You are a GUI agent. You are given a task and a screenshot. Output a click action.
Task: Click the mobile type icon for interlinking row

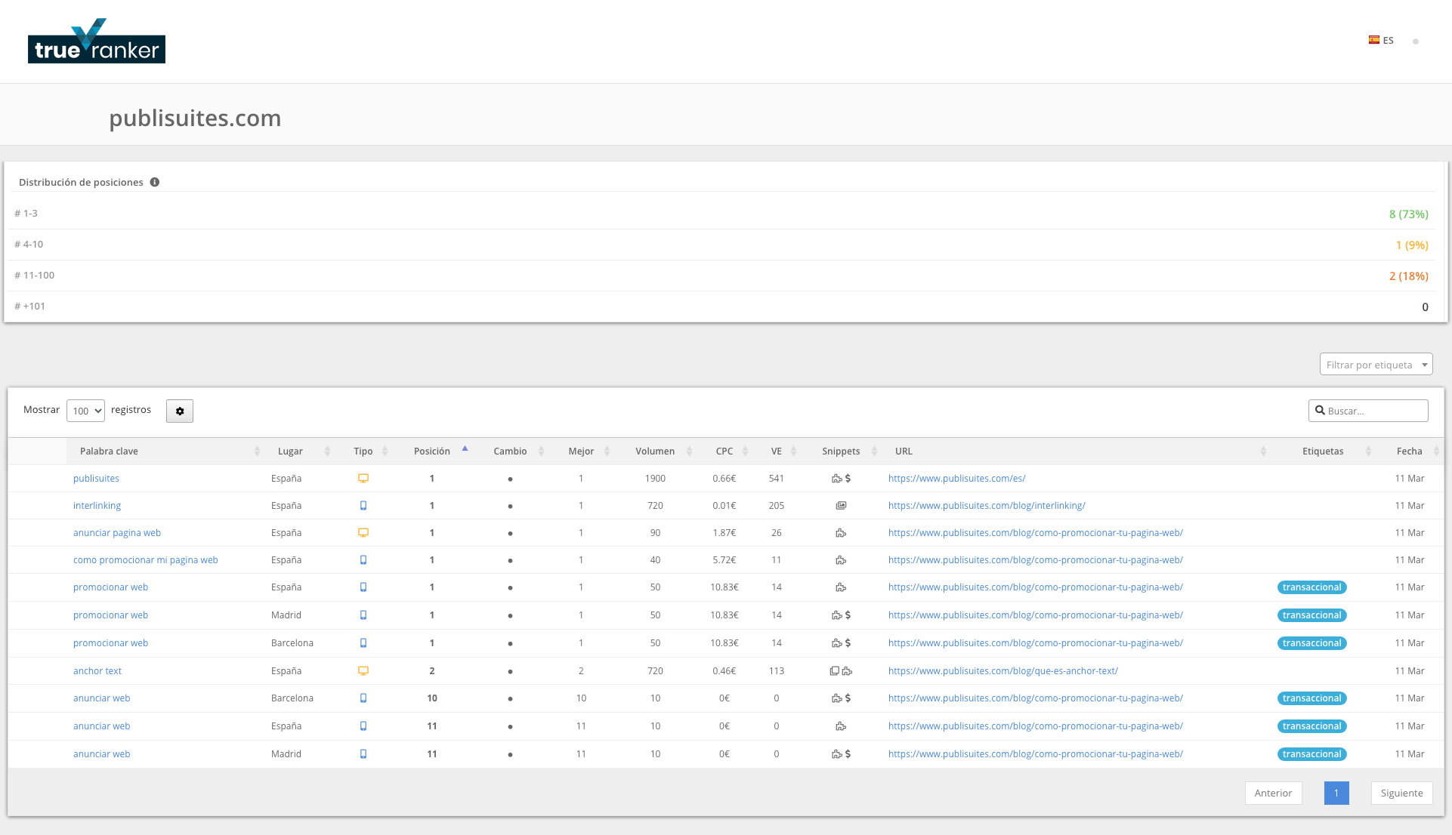(363, 506)
